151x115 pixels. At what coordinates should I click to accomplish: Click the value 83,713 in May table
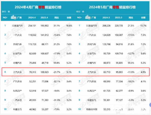(x=107, y=72)
